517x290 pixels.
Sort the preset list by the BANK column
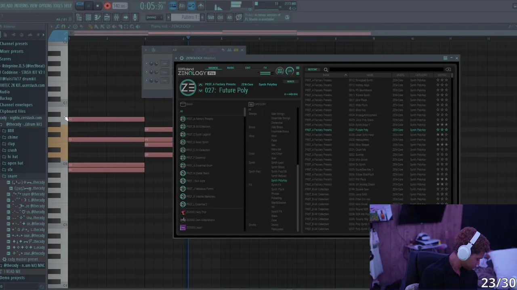click(326, 75)
